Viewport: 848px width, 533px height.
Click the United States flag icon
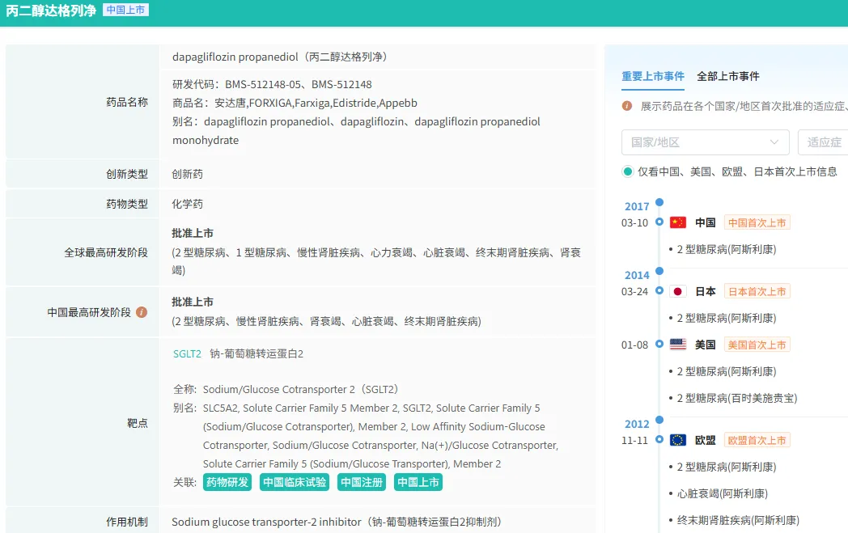point(678,345)
